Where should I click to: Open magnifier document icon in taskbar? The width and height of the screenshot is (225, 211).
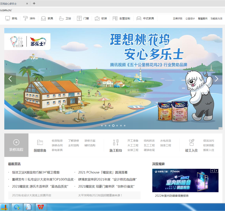coord(28,207)
